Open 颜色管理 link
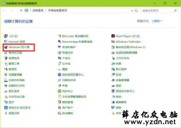The width and height of the screenshot is (181, 128). [x=68, y=102]
